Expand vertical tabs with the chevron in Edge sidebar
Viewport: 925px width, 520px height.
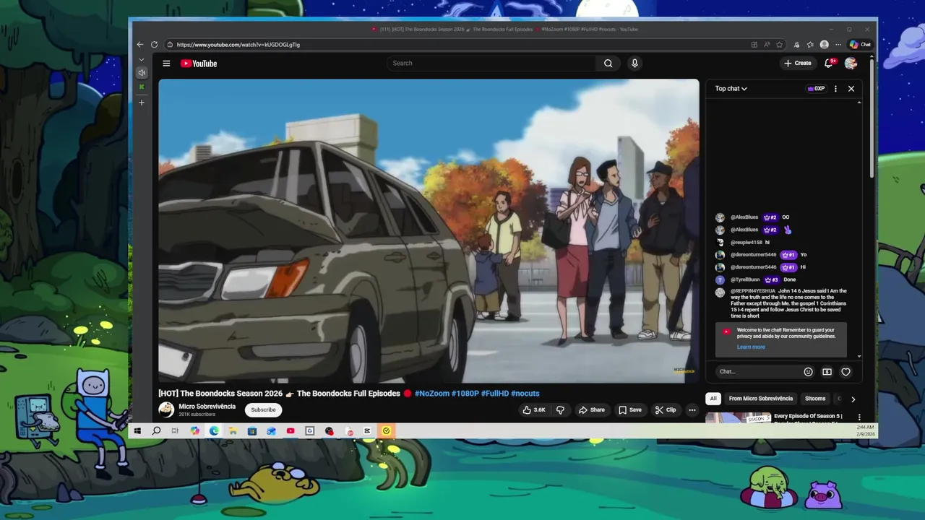142,59
